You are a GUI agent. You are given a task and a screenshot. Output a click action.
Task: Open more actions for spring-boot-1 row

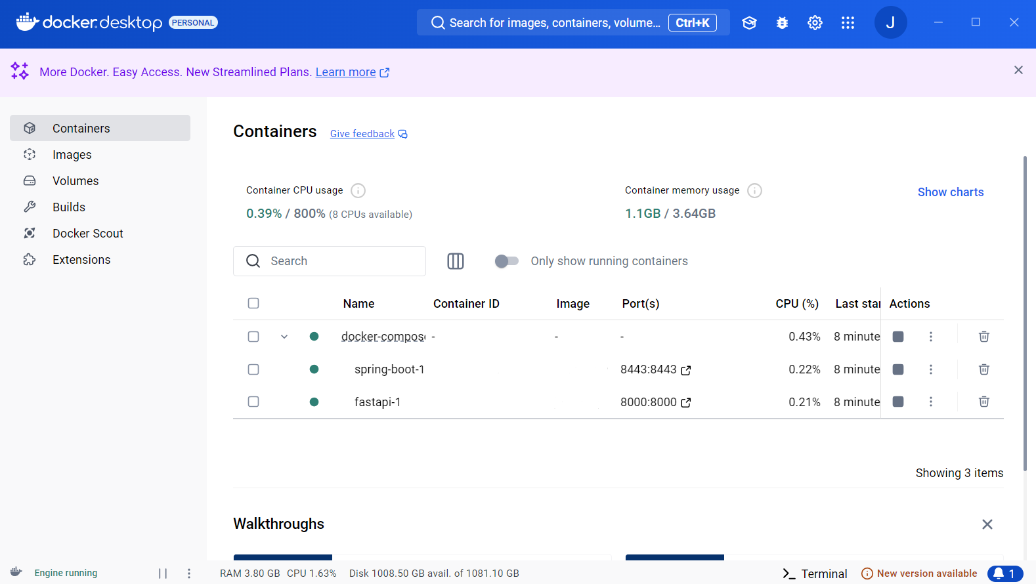[x=930, y=369]
